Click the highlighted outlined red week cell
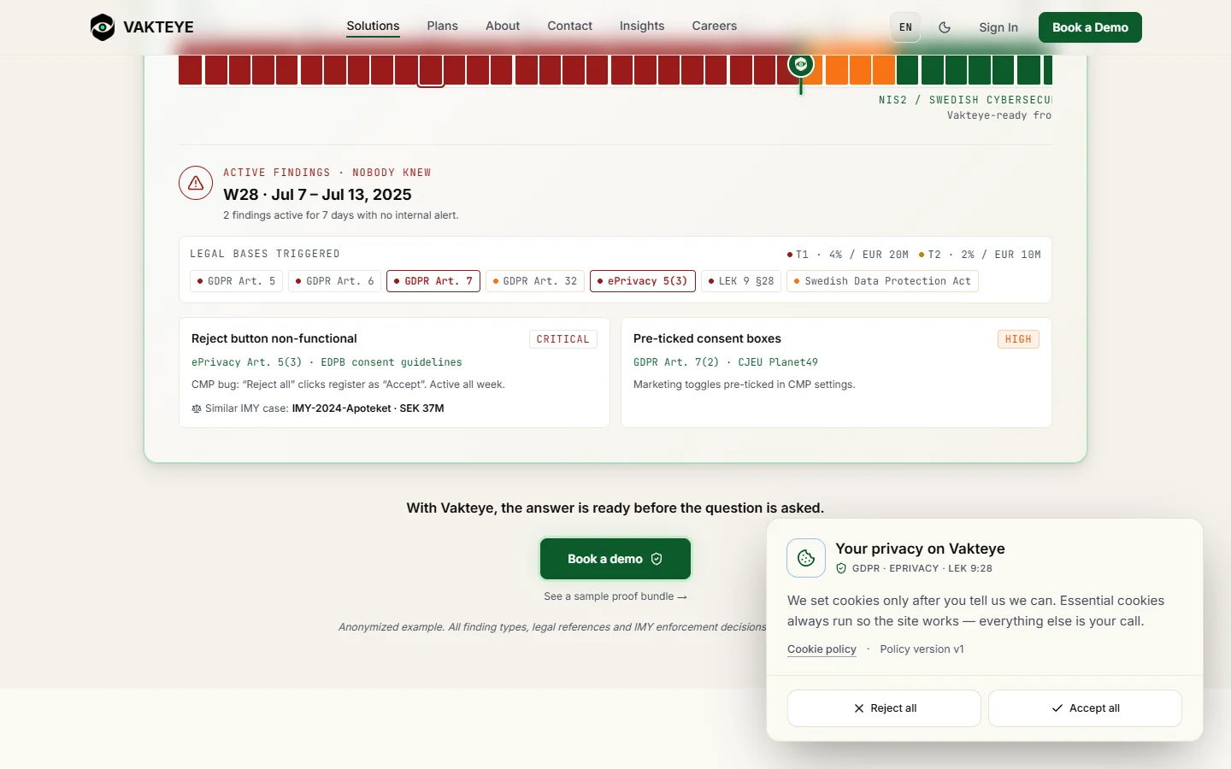 [431, 70]
